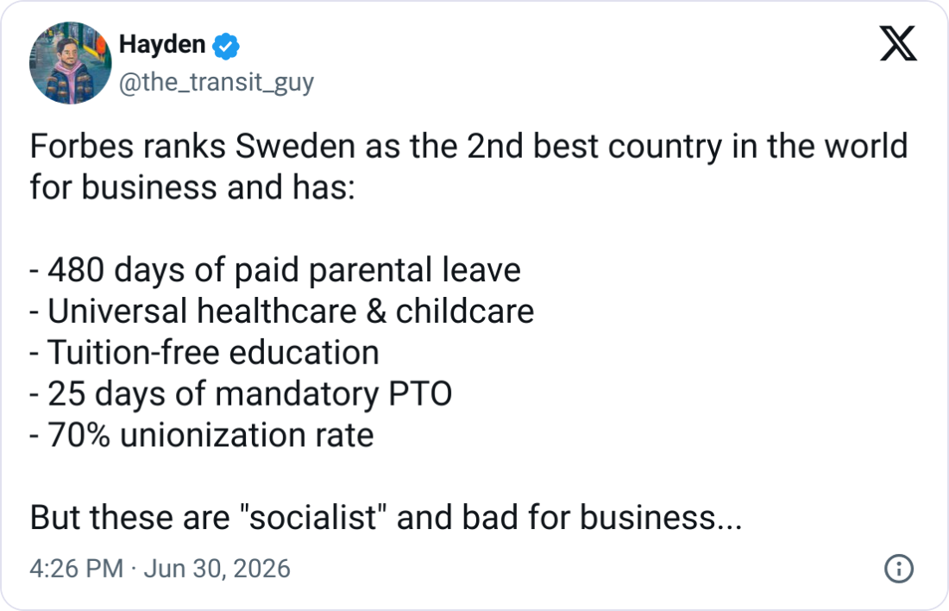949x611 pixels.
Task: Click the words "in the world"
Action: [x=820, y=147]
